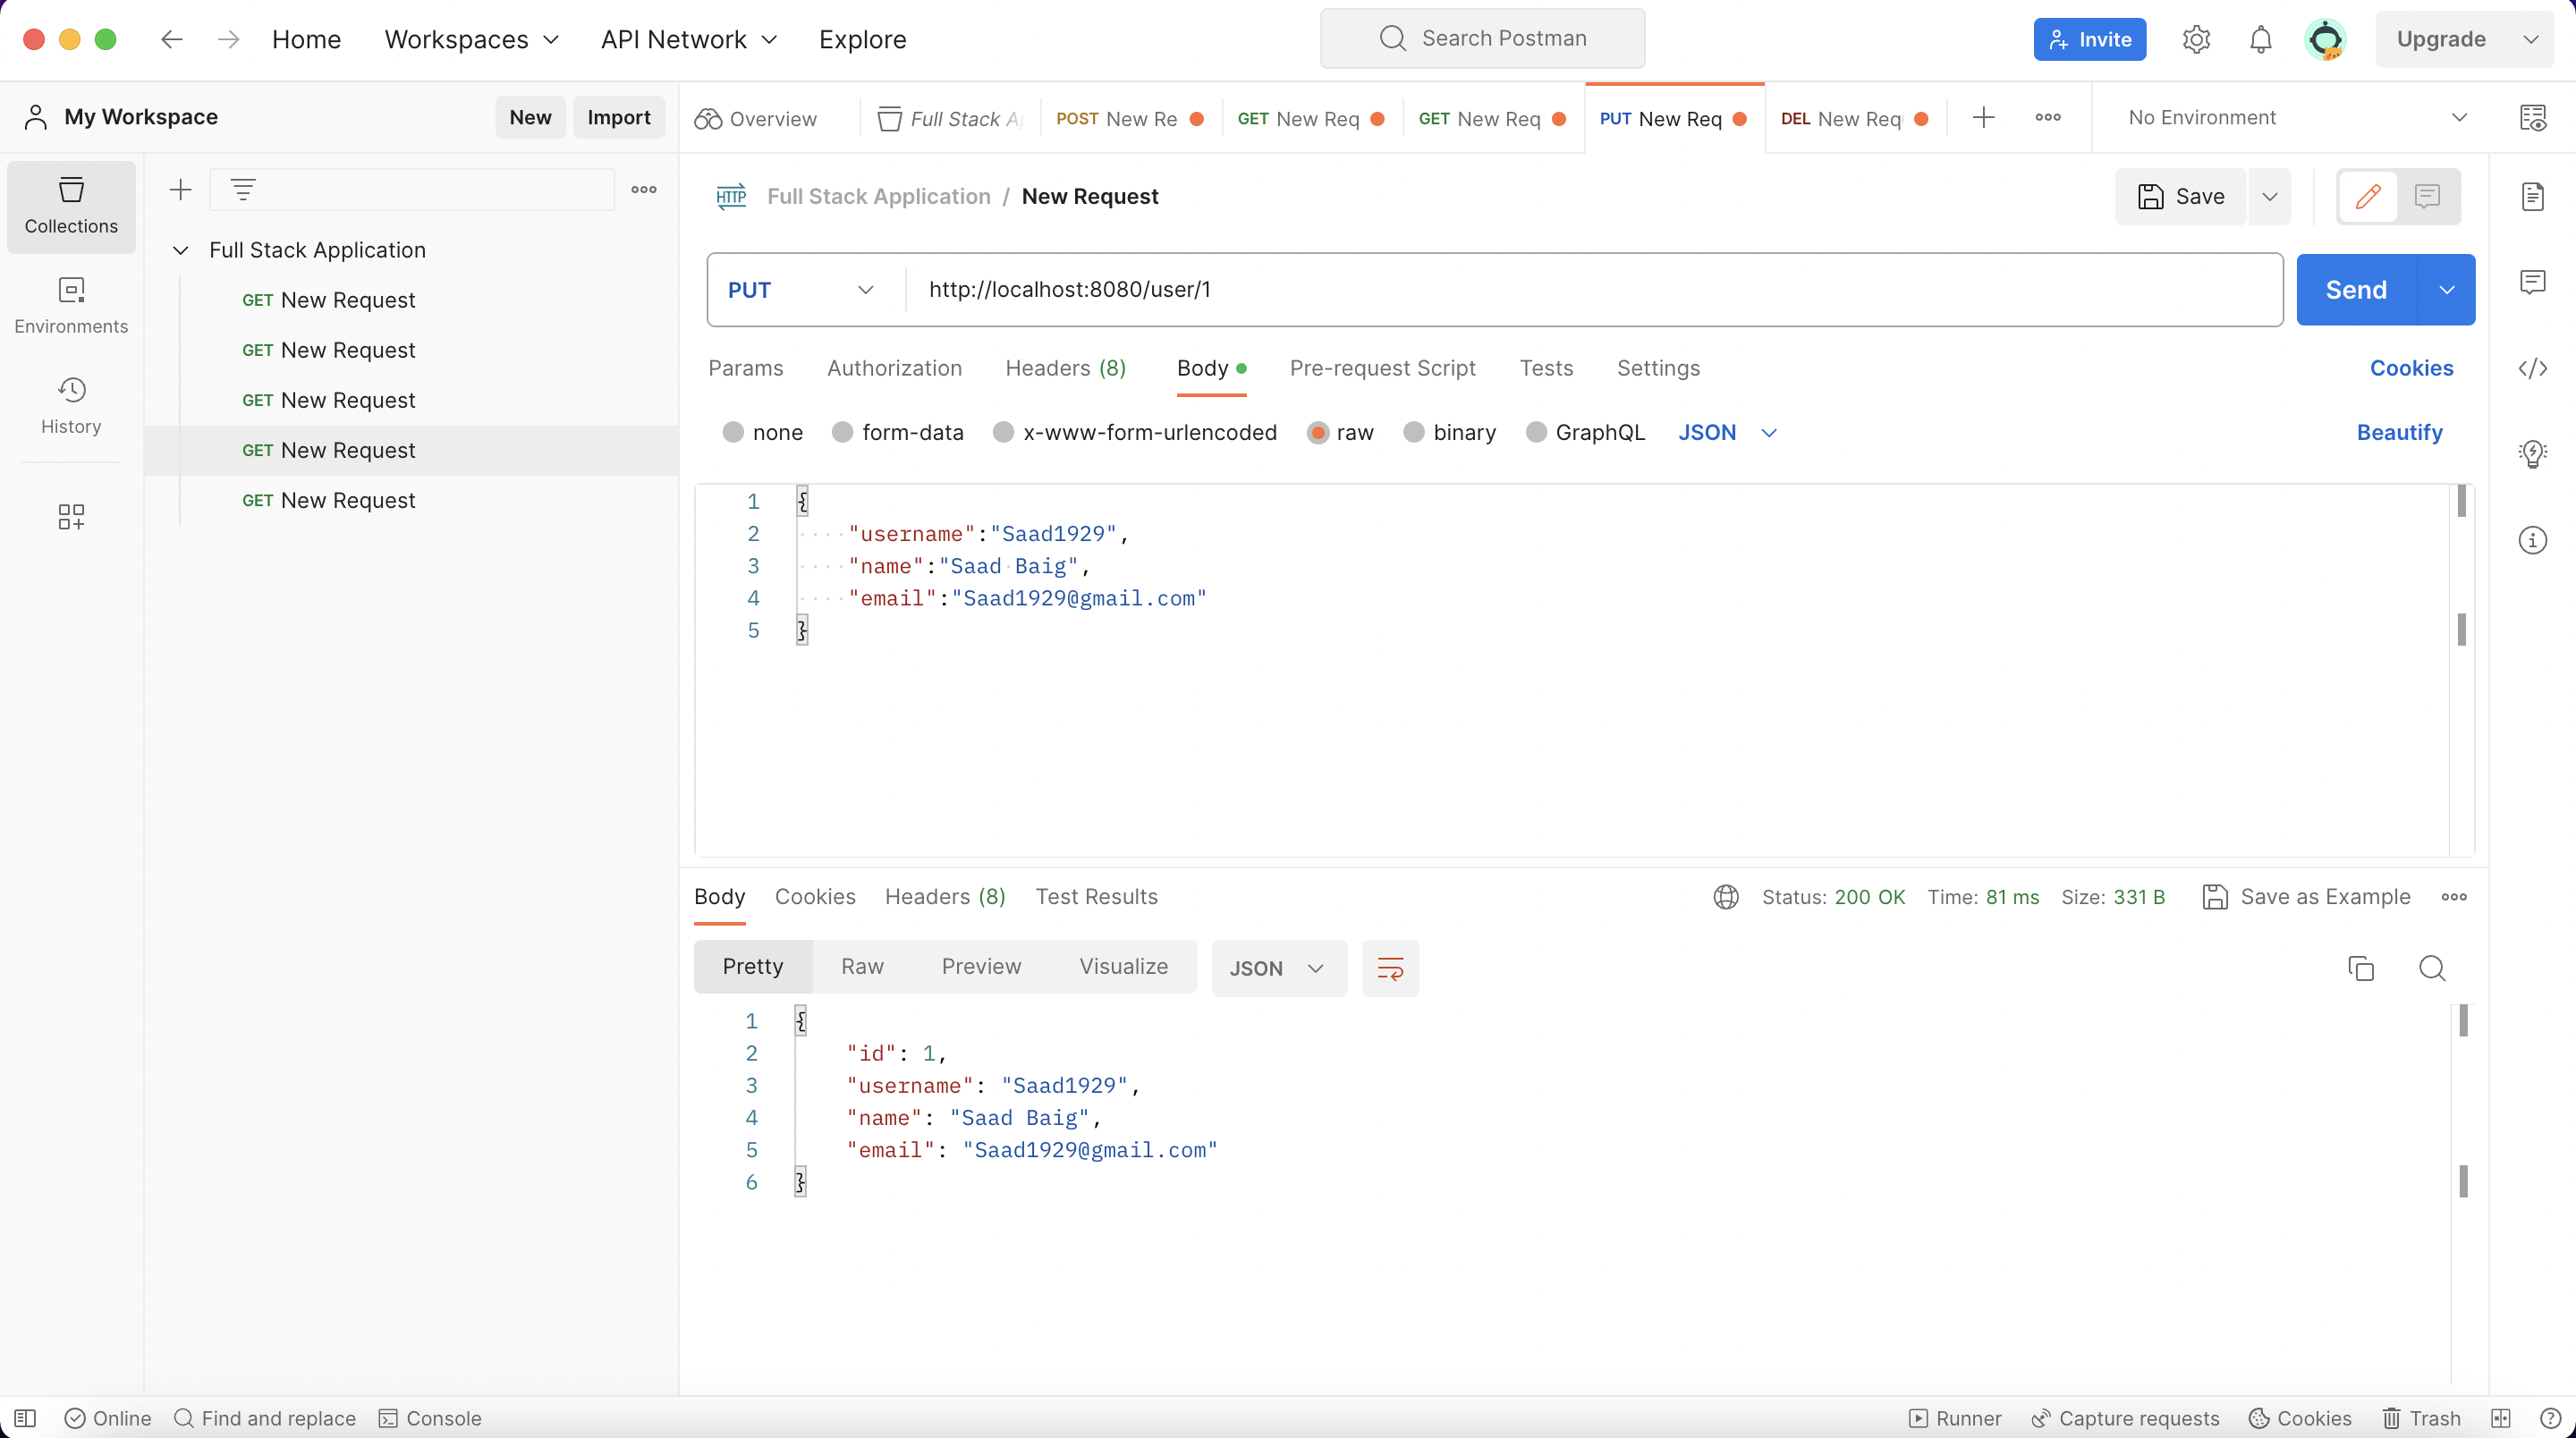Screen dimensions: 2576x1438
Task: Open Postman settings gear
Action: coord(2195,39)
